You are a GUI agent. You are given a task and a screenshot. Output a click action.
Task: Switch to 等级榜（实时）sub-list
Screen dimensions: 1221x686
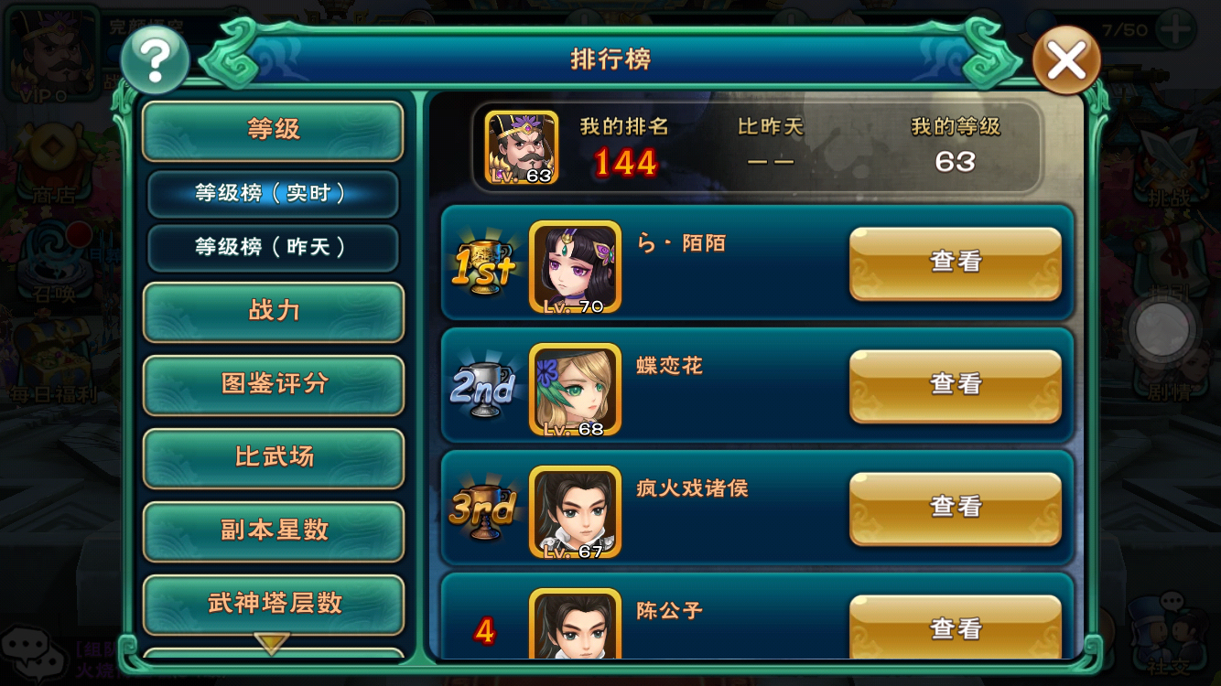pos(273,194)
